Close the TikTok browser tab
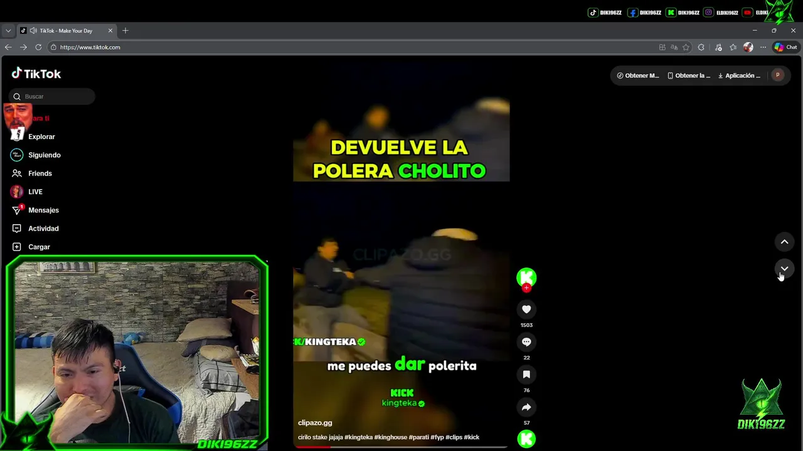 tap(110, 31)
